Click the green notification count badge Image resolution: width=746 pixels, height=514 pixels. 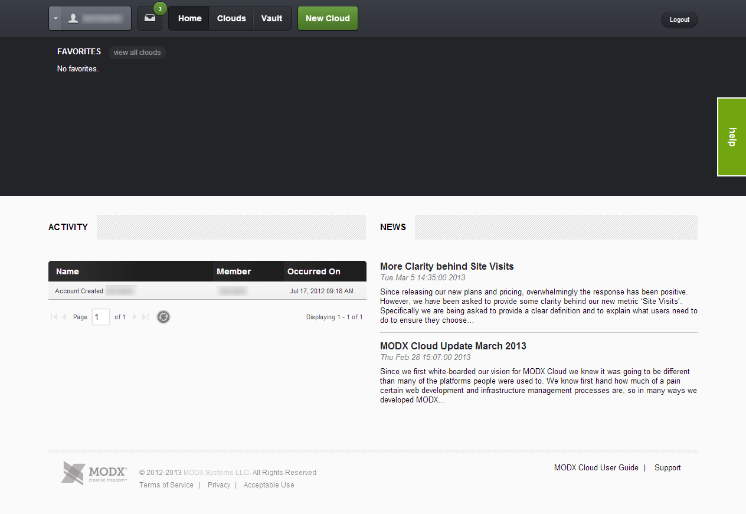tap(160, 9)
